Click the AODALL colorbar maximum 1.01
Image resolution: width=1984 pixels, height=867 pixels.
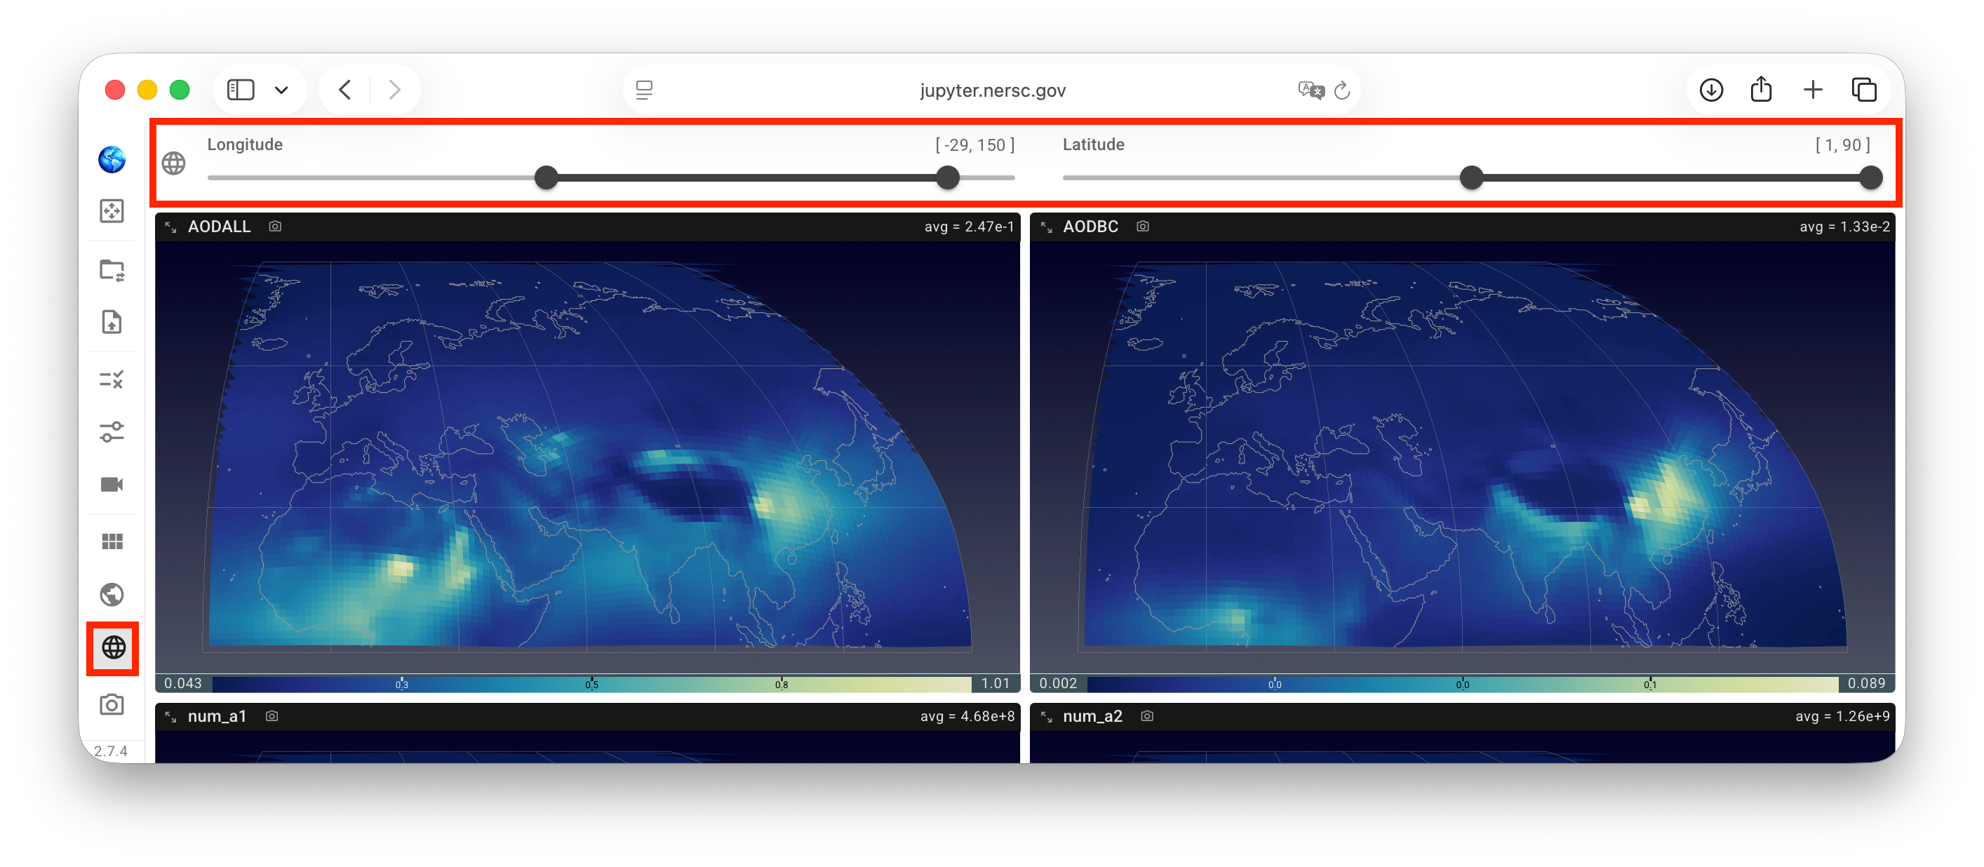coord(995,684)
